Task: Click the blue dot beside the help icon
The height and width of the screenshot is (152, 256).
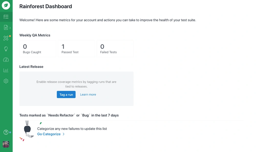Action: click(10, 133)
